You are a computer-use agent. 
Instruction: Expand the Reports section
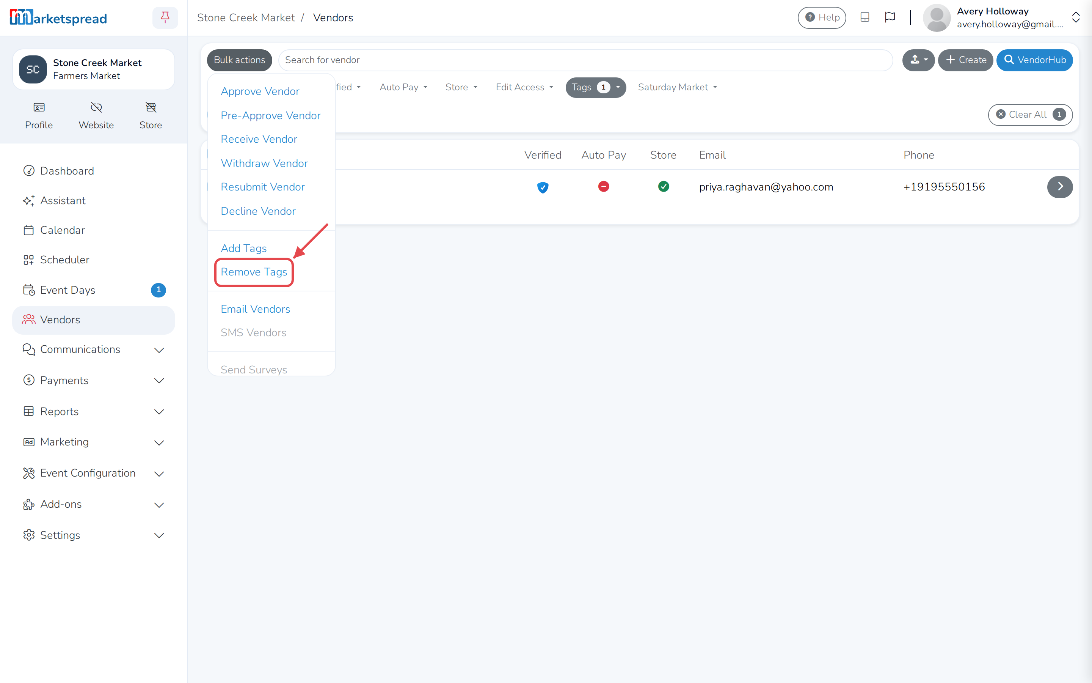93,412
